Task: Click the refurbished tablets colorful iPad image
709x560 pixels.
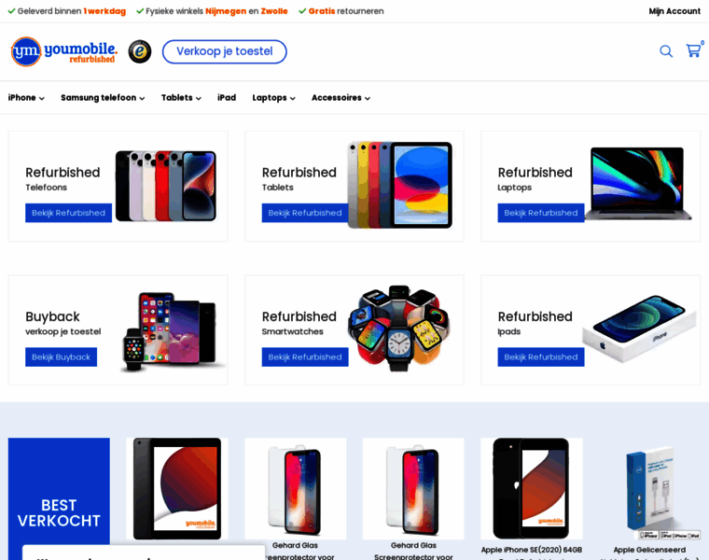Action: pyautogui.click(x=399, y=185)
